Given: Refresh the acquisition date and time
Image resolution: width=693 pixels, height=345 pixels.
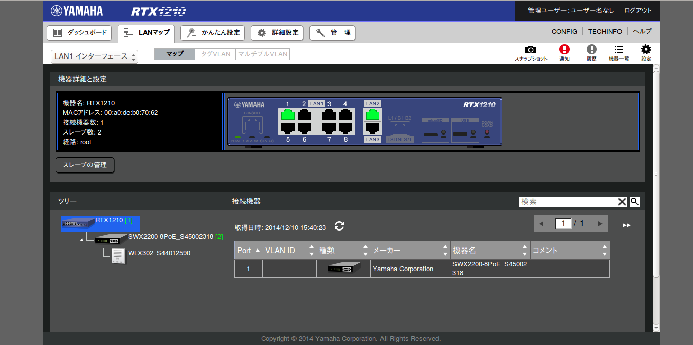Looking at the screenshot, I should [339, 226].
